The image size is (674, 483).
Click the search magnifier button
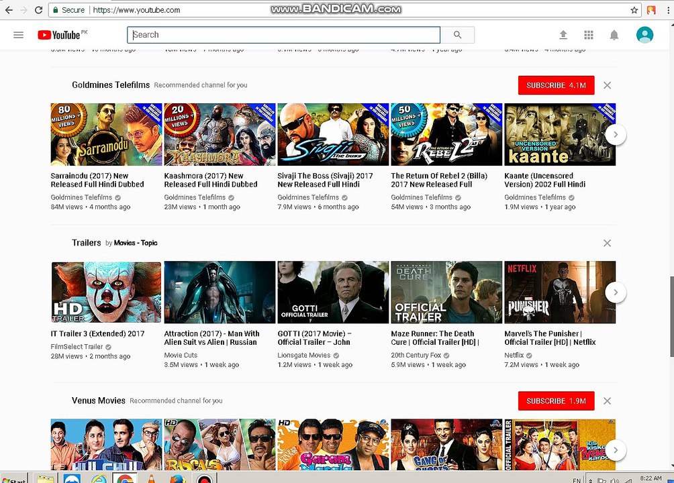[x=457, y=35]
